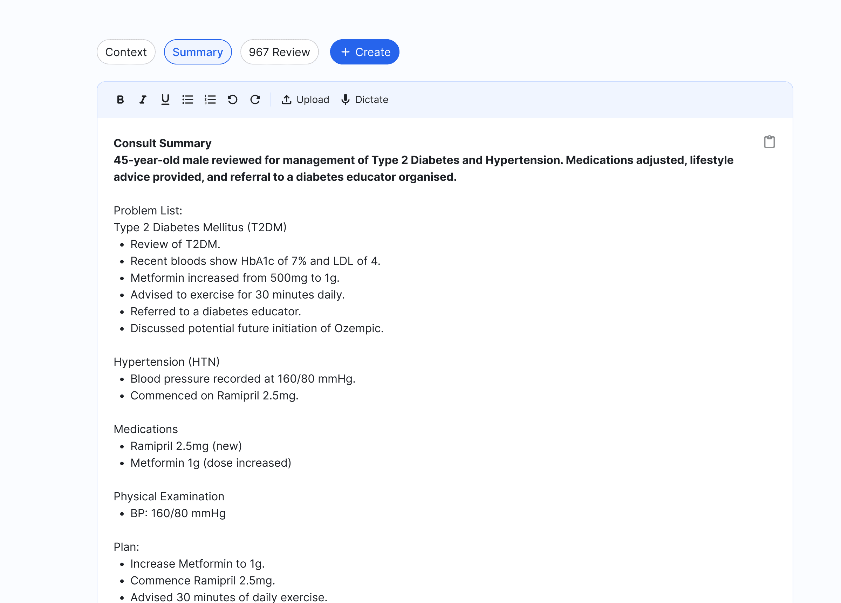
Task: Undo the last edit
Action: [x=232, y=100]
